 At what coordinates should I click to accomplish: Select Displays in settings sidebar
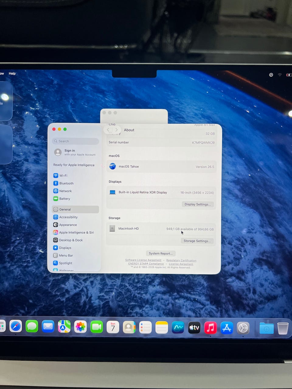pos(75,248)
